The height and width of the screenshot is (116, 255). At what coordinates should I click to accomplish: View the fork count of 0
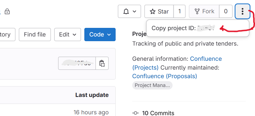pos(226,11)
